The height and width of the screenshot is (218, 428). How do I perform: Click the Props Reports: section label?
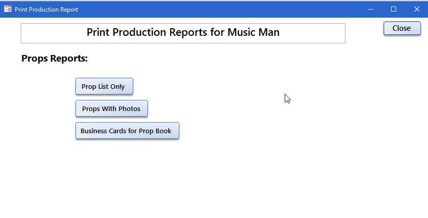coord(55,59)
